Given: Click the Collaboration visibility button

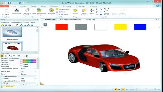Looking at the screenshot, I should pyautogui.click(x=63, y=9).
